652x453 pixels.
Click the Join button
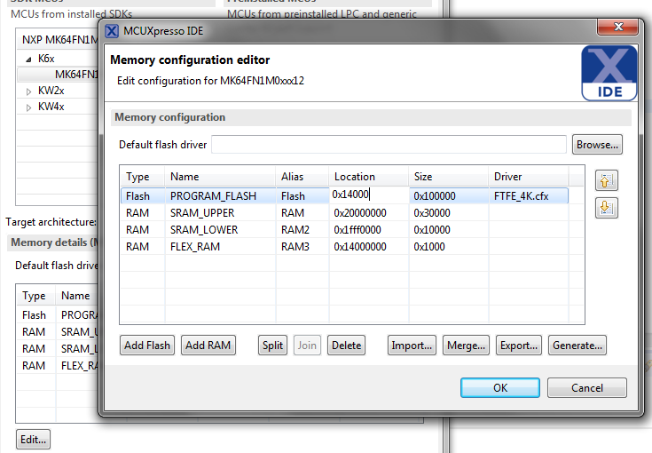(x=307, y=346)
